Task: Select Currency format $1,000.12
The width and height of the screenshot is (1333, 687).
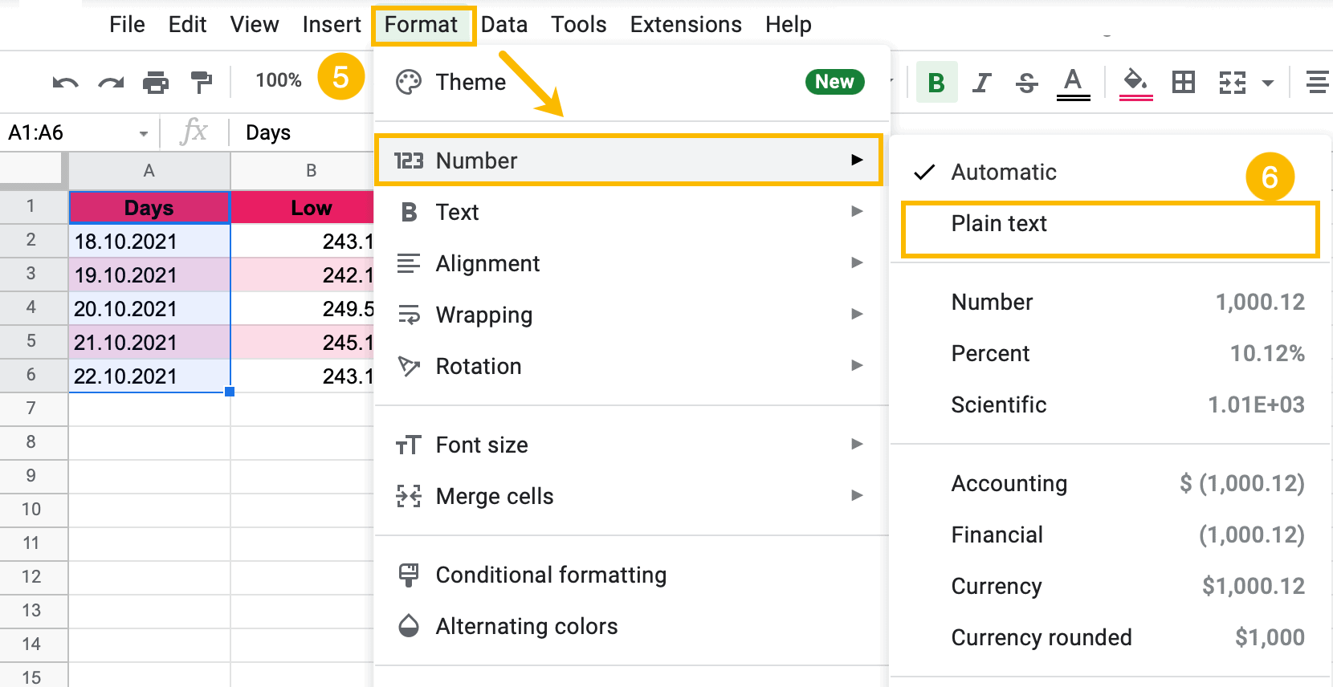Action: pyautogui.click(x=1111, y=586)
